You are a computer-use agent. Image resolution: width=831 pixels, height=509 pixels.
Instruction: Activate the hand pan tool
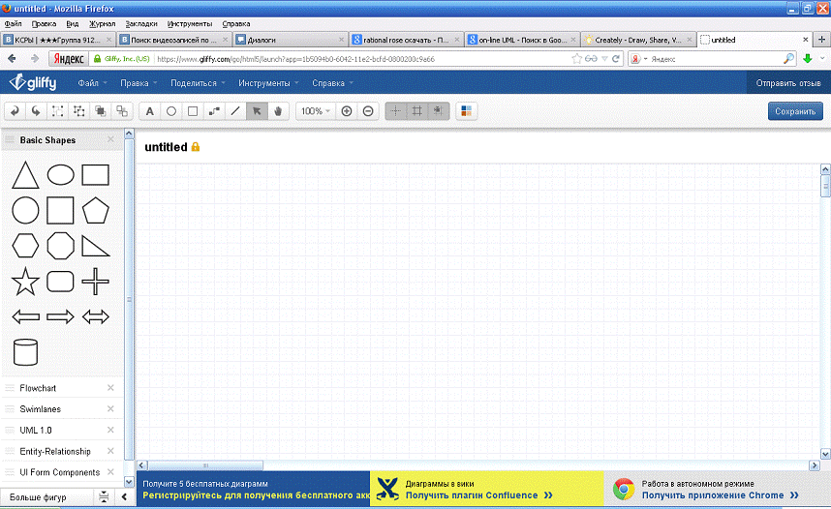point(278,111)
